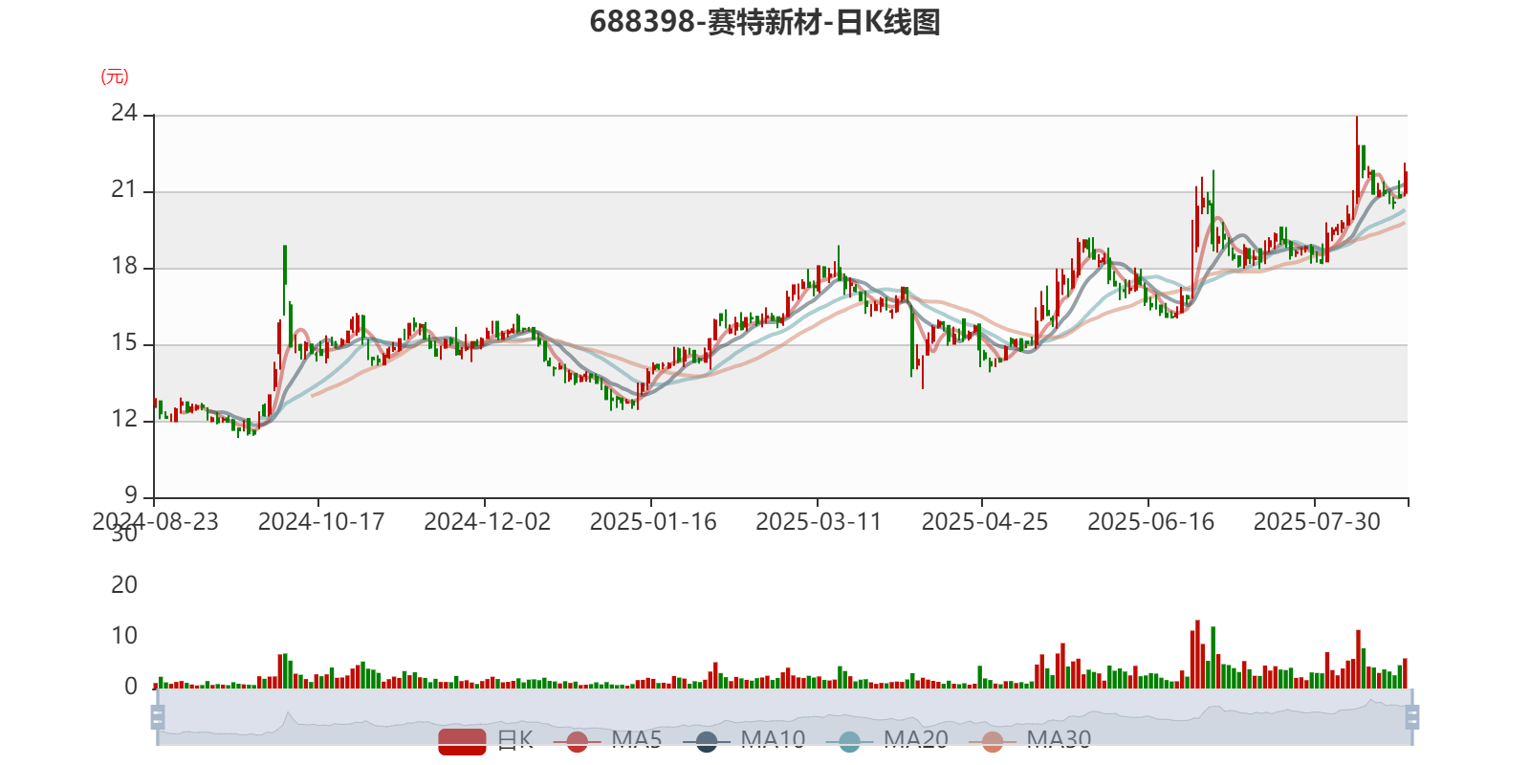
Task: Click the tallest red volume bar in late June 2025
Action: point(1197,654)
